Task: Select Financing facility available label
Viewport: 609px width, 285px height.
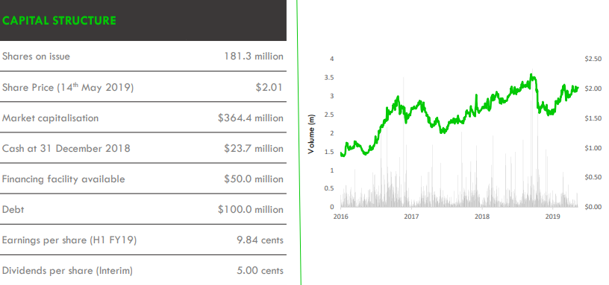Action: 63,179
